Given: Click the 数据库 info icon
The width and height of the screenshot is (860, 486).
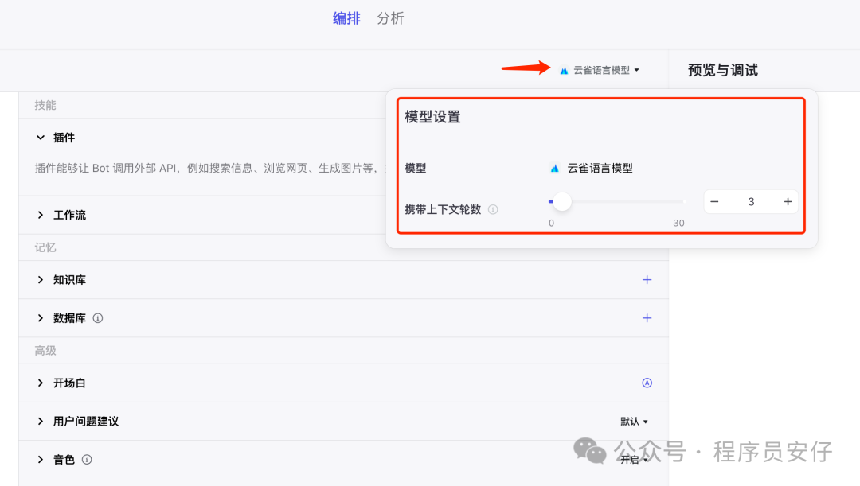Looking at the screenshot, I should [x=98, y=318].
